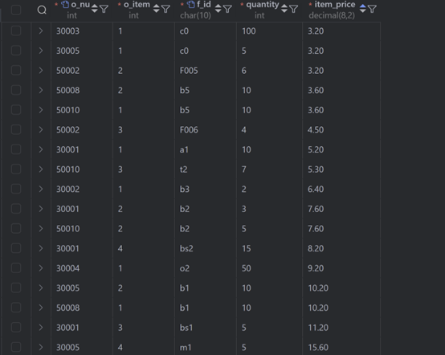Open the search magnifier icon in header
This screenshot has width=445, height=355.
point(42,10)
